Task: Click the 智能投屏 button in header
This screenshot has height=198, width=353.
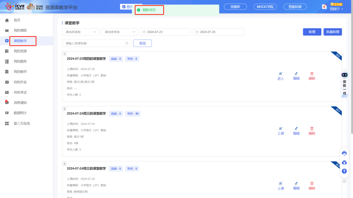Action: [295, 7]
